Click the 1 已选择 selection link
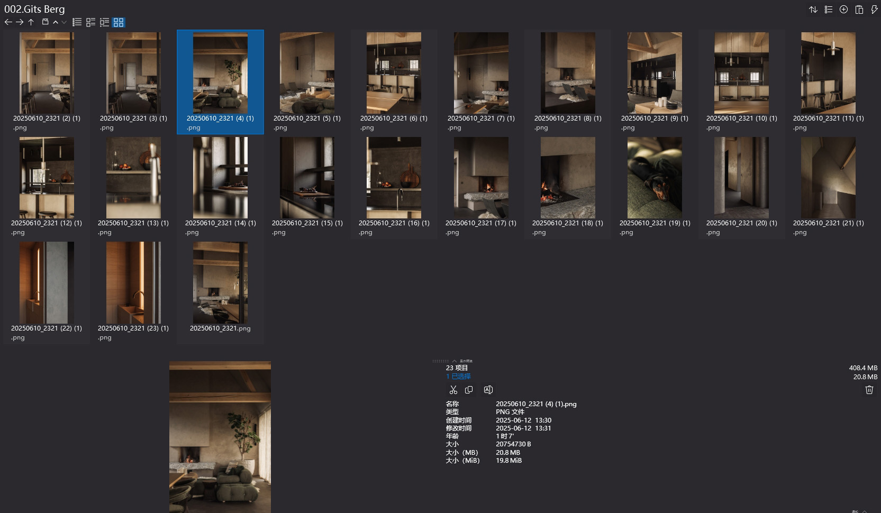Viewport: 881px width, 513px height. [x=458, y=376]
